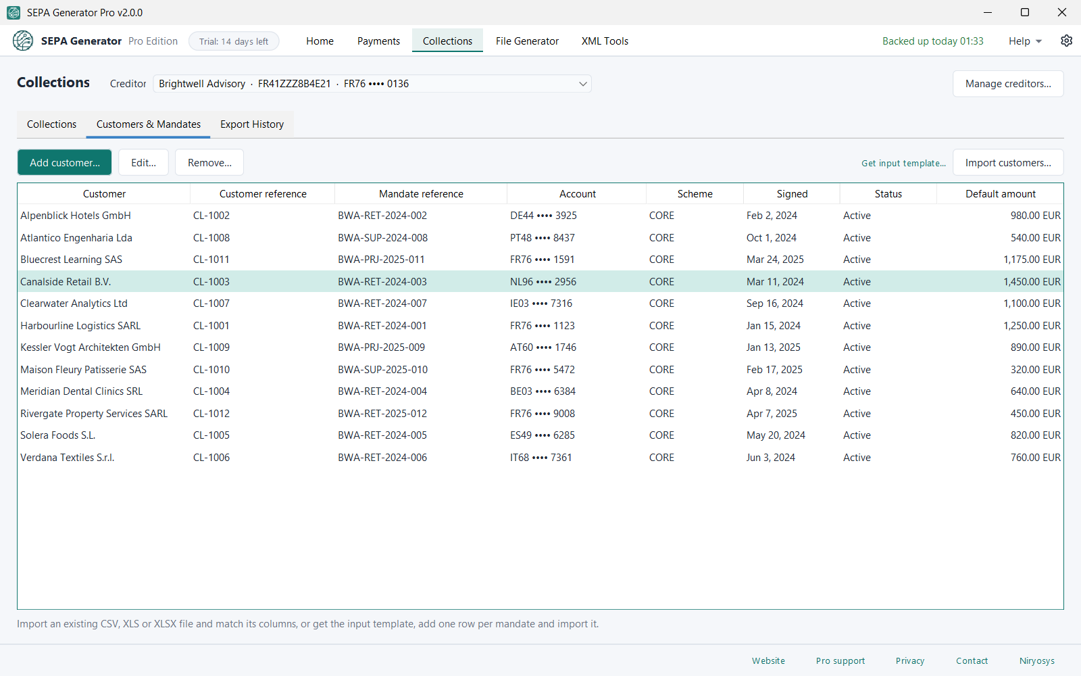
Task: Select the Customers & Mandates tab
Action: pyautogui.click(x=149, y=124)
